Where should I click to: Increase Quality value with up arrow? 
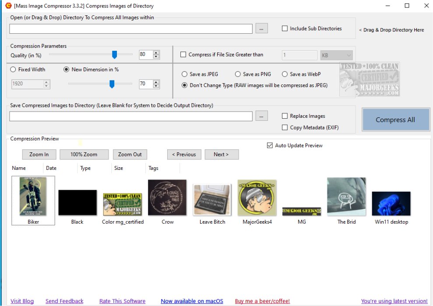coord(156,53)
